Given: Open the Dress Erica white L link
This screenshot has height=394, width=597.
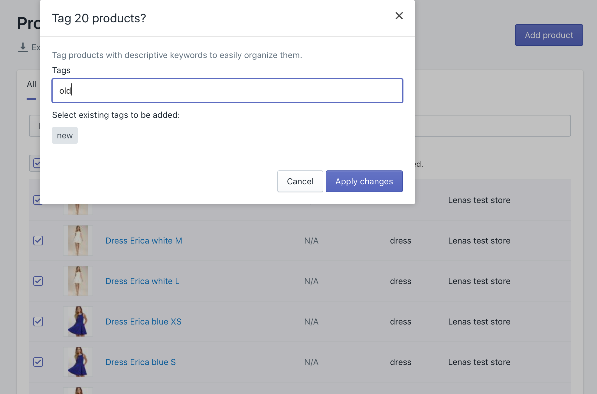Looking at the screenshot, I should tap(142, 281).
